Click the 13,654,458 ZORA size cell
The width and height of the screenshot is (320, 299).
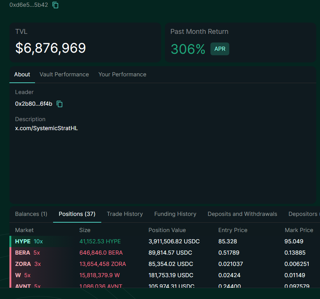103,264
